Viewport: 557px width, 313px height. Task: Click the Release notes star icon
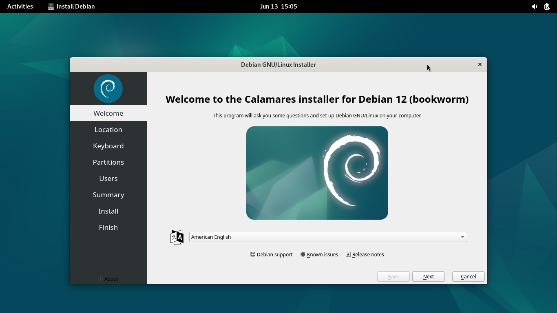(x=348, y=254)
